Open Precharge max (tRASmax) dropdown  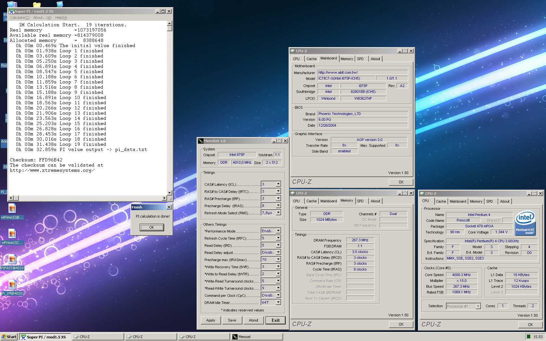pos(278,259)
